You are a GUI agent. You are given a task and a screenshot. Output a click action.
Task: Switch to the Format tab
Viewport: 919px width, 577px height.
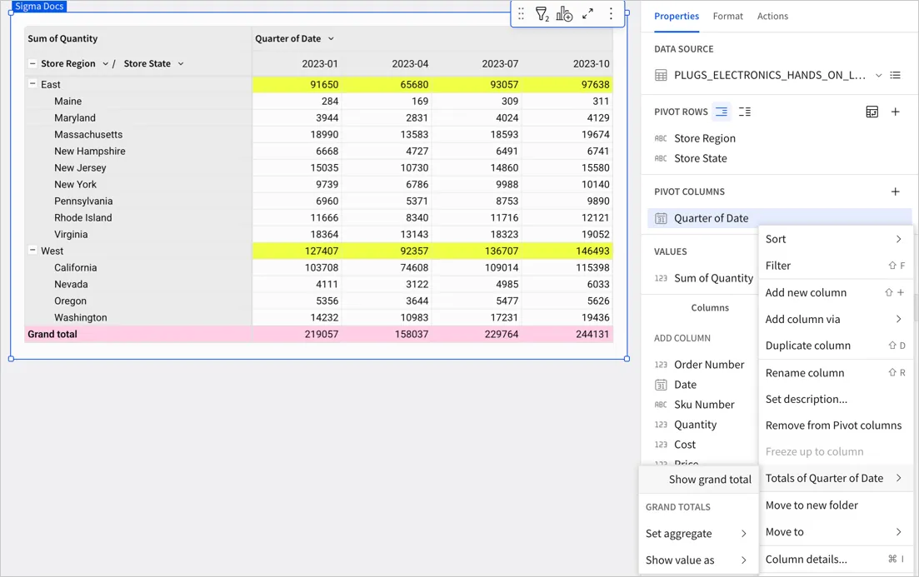[x=727, y=16]
